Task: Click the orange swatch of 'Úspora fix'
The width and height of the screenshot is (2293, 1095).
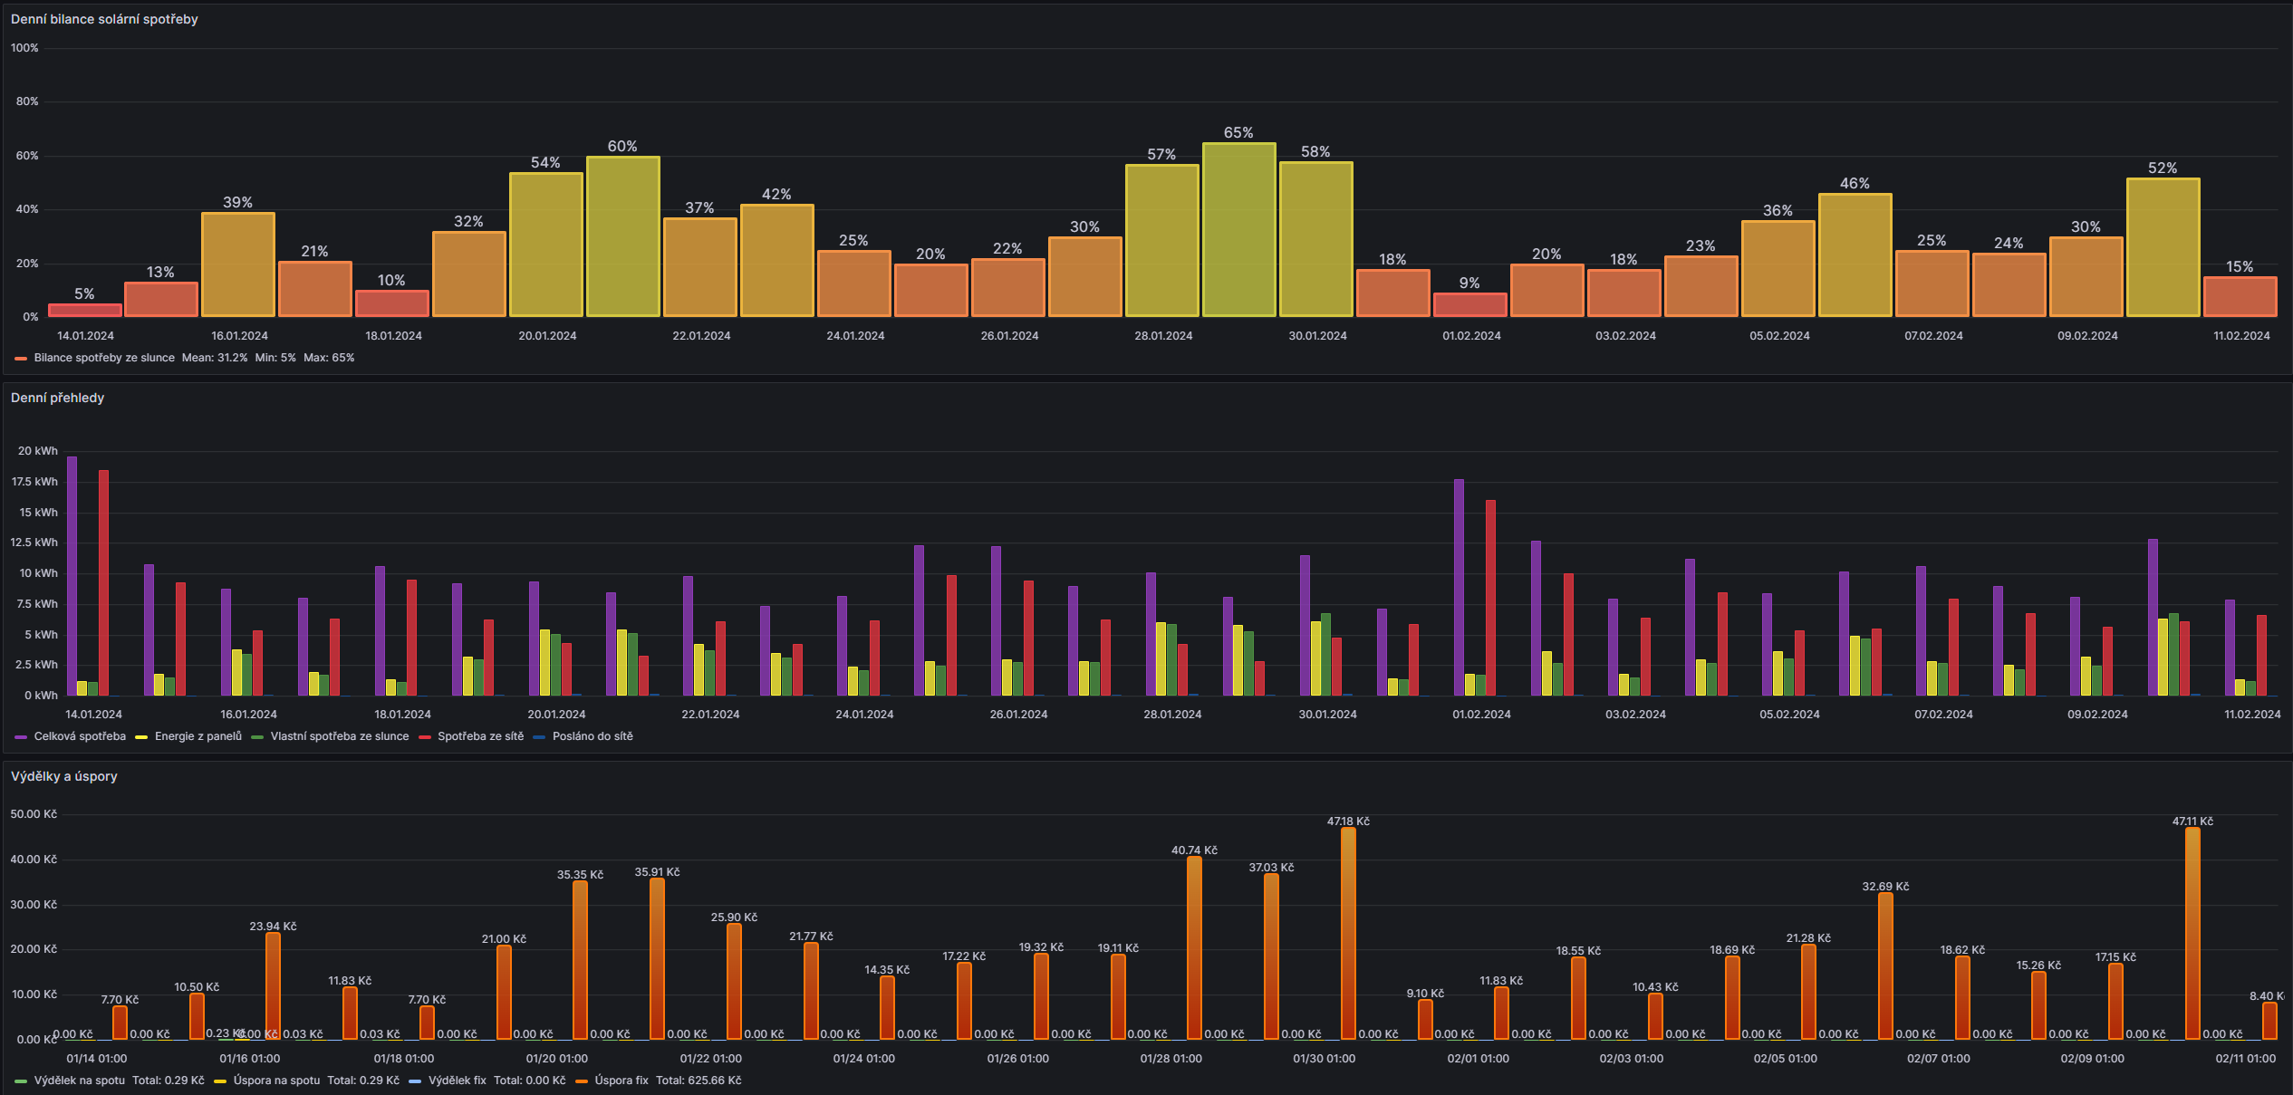Action: coord(582,1081)
